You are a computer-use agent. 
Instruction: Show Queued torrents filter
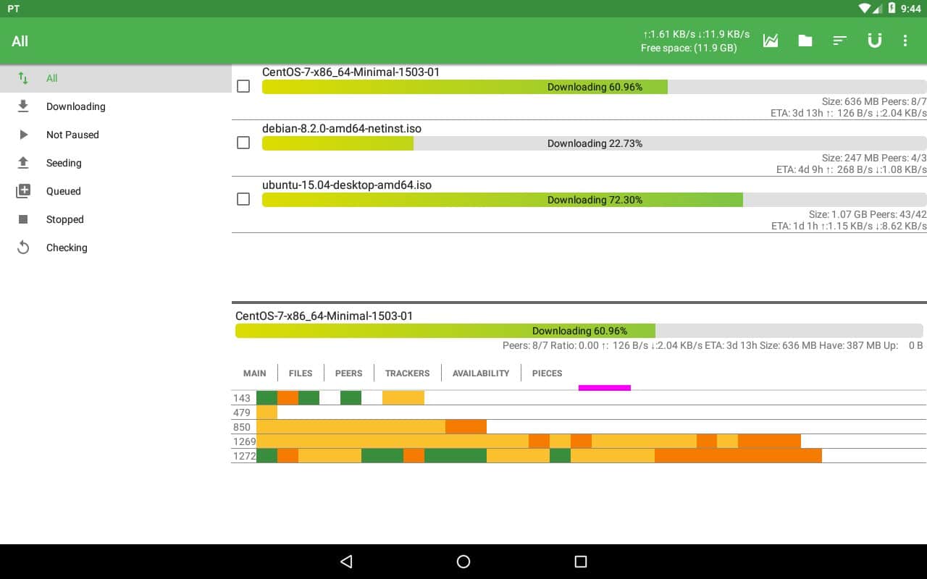(64, 191)
